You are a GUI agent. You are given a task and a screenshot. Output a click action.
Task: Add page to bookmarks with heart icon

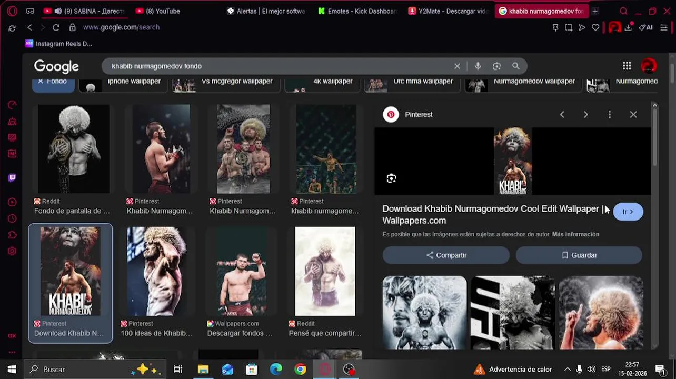[x=595, y=27]
